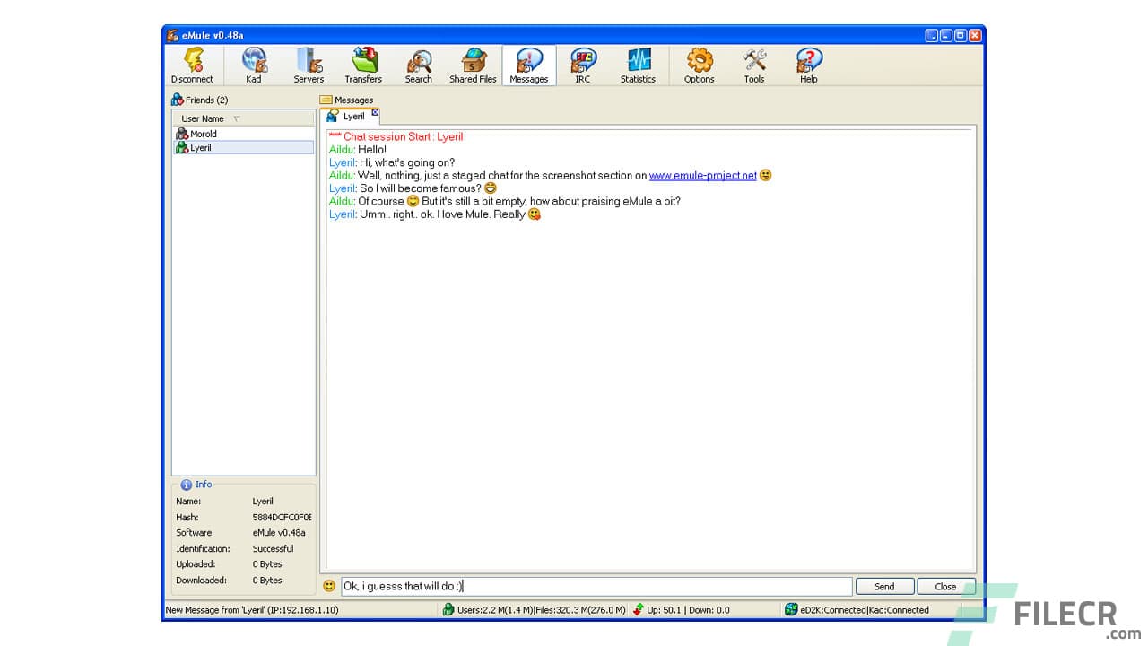Open eMule Options

point(698,63)
